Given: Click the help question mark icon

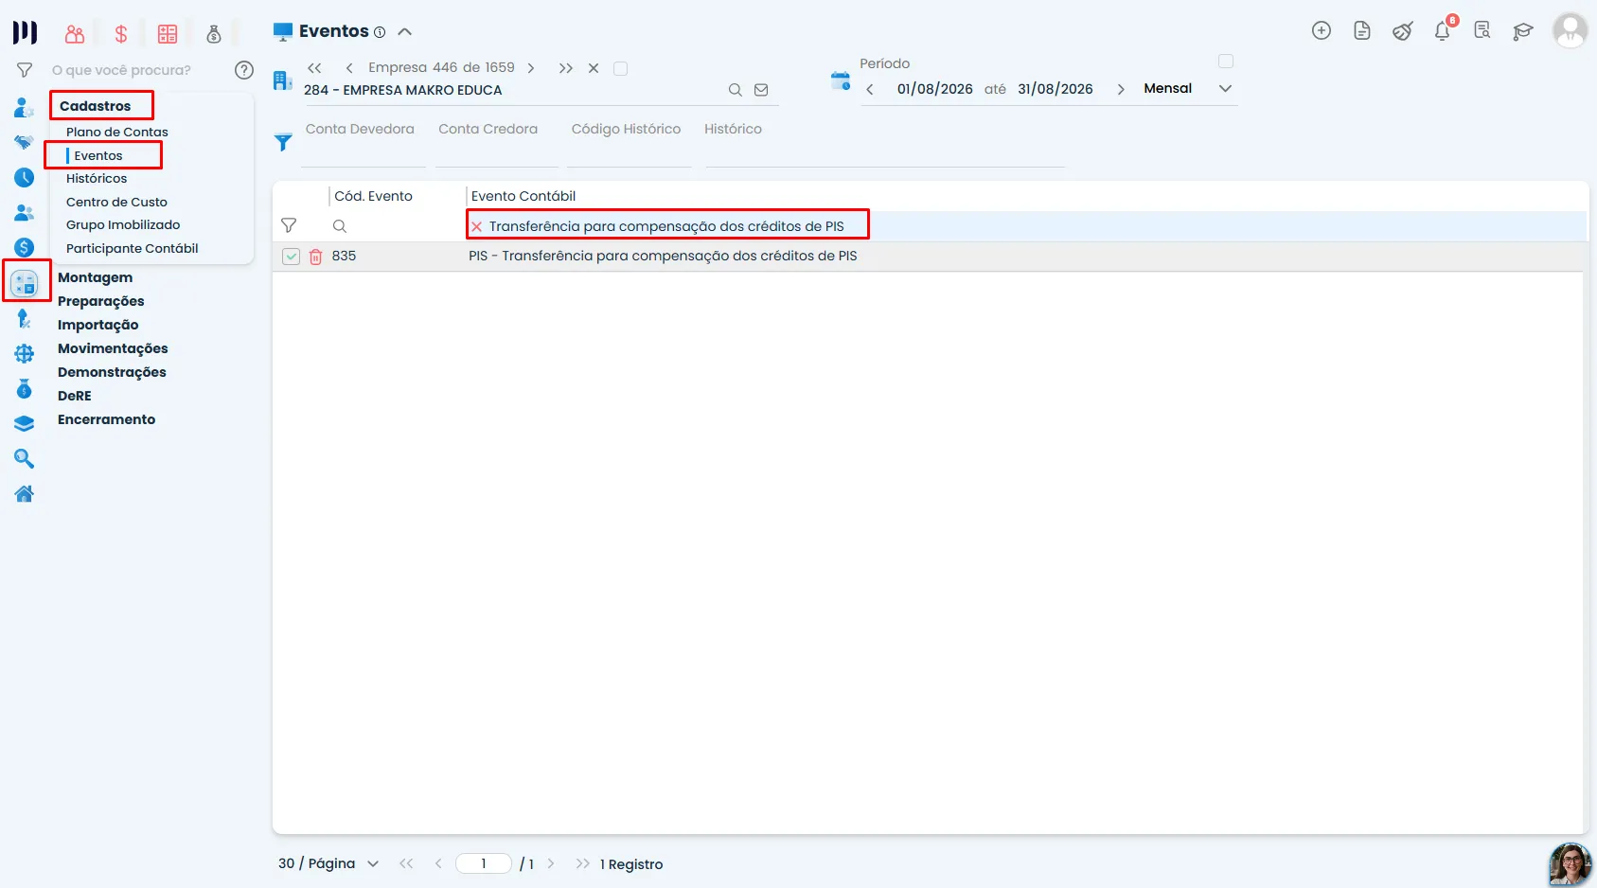Looking at the screenshot, I should pyautogui.click(x=244, y=70).
